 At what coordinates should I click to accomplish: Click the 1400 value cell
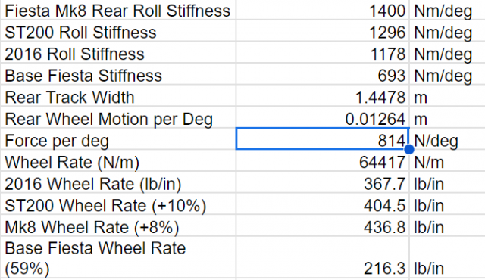pos(323,10)
